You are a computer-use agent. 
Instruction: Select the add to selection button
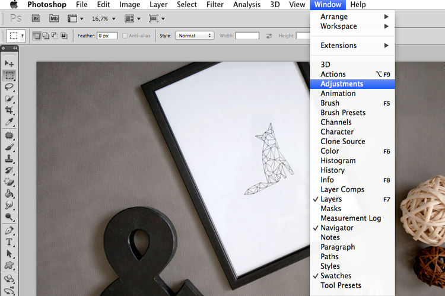pyautogui.click(x=46, y=36)
